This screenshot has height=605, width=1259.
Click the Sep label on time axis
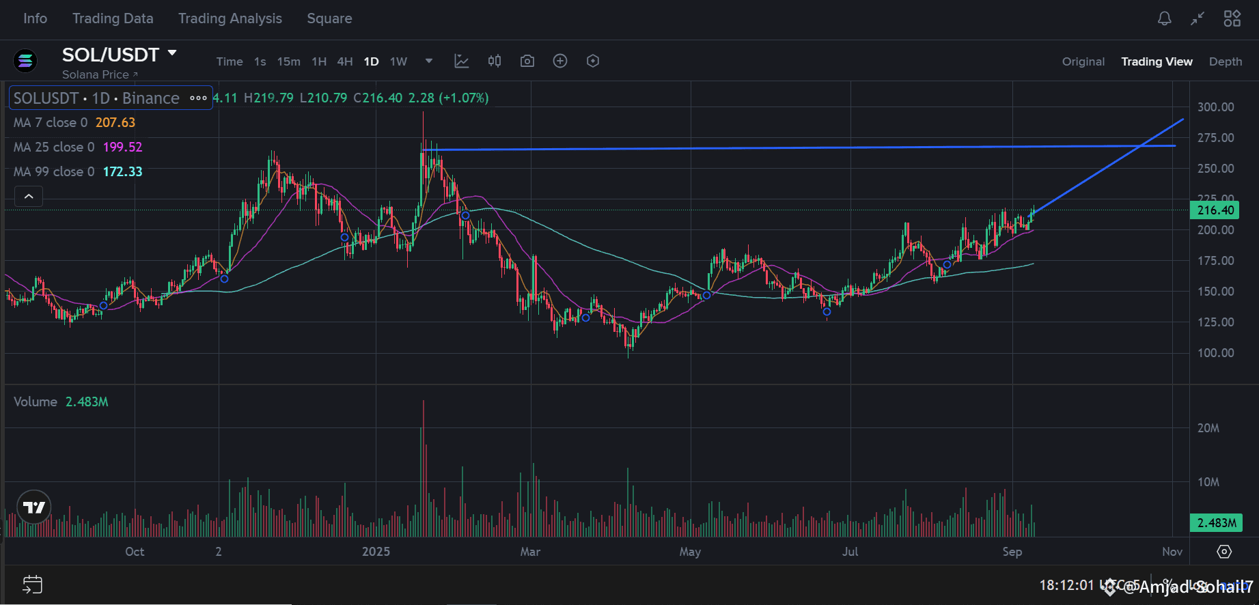point(1012,552)
